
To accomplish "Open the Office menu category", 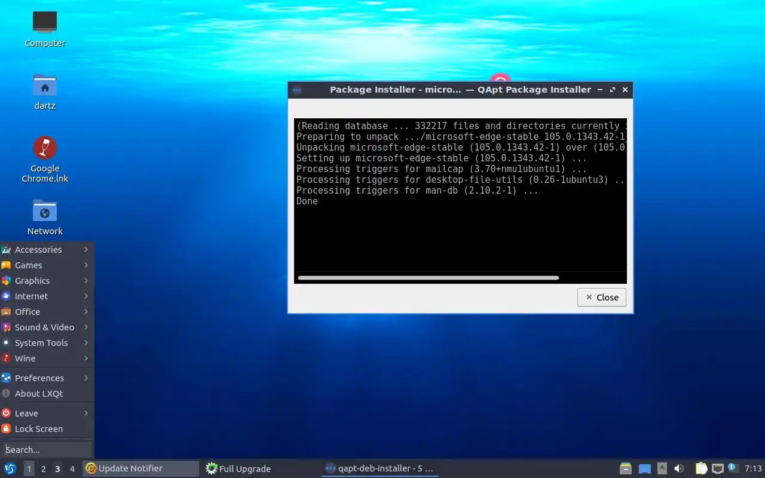I will pos(47,312).
